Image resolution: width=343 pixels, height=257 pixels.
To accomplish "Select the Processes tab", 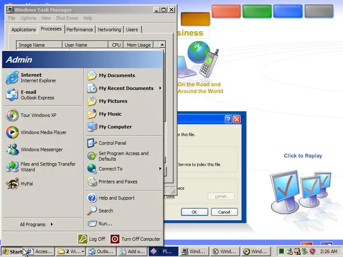I will (x=51, y=29).
